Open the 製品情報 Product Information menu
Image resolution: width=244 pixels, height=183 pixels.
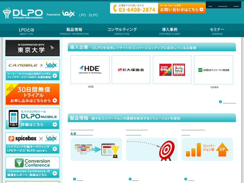pyautogui.click(x=74, y=31)
